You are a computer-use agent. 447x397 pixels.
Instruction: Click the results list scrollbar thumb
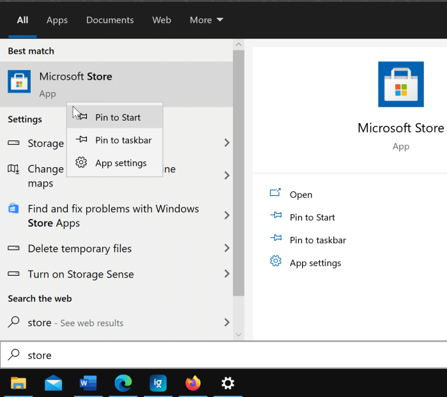click(x=239, y=173)
